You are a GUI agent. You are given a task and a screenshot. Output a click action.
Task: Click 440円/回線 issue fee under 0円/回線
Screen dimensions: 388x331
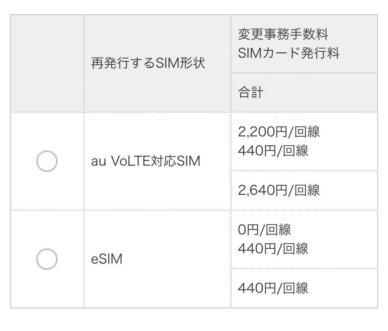273,249
